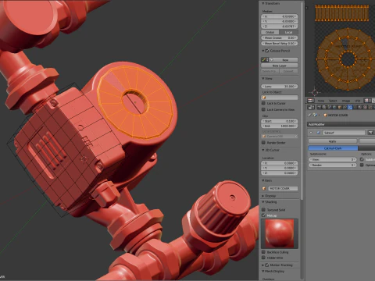Collapse the Shading panel
The image size is (375, 281).
pos(263,202)
